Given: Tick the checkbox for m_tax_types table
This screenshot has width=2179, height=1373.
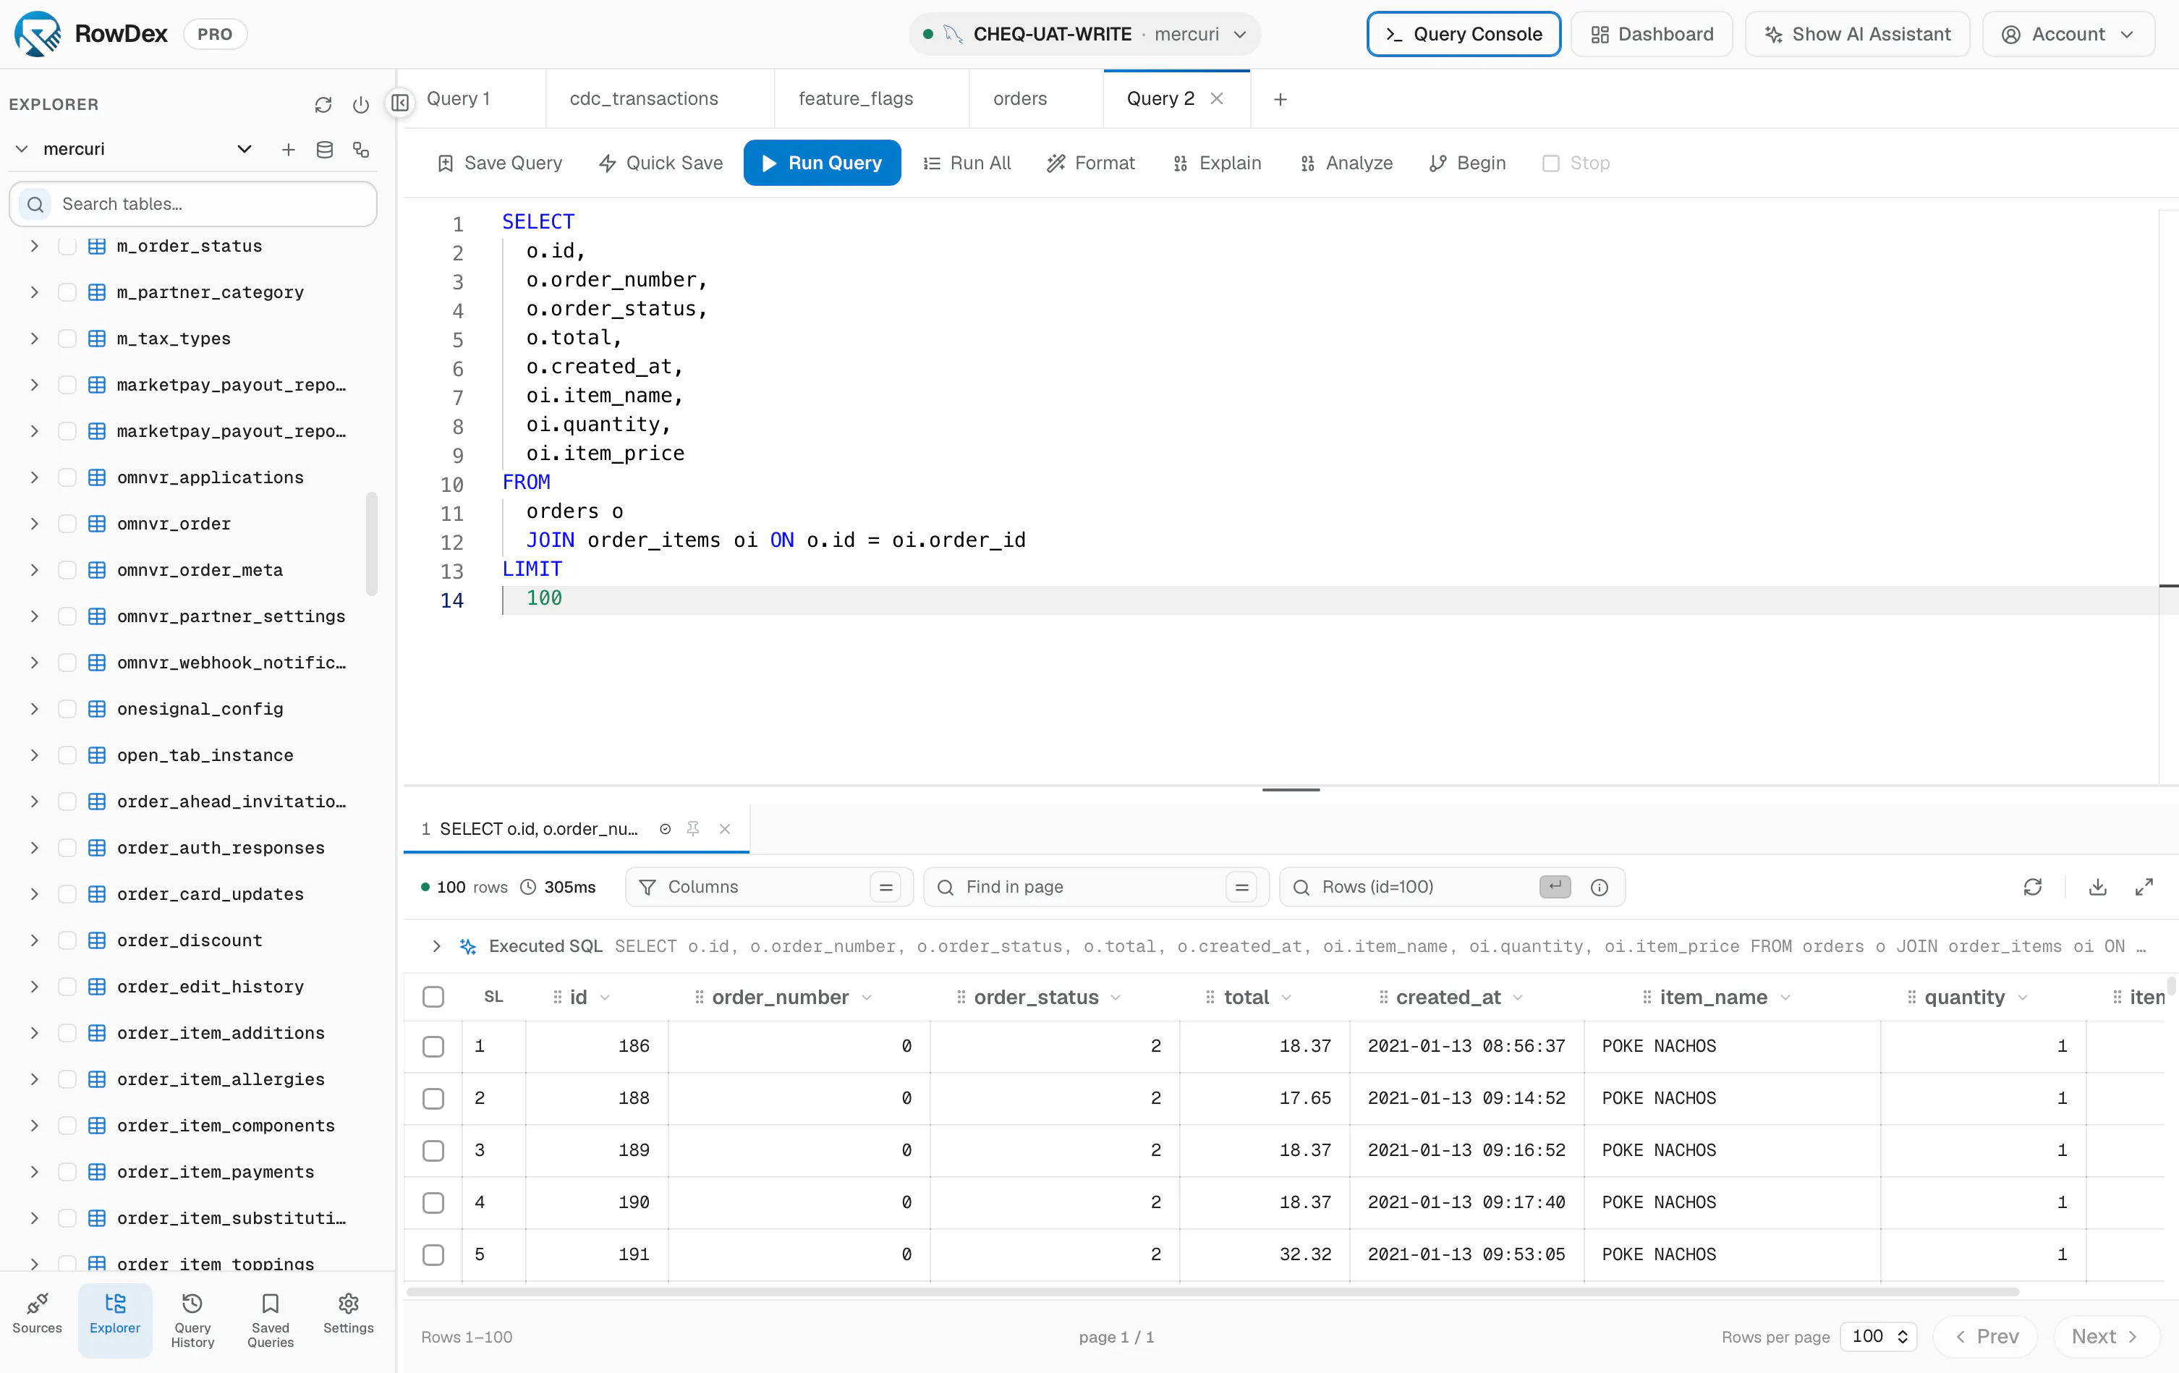Looking at the screenshot, I should coord(67,339).
